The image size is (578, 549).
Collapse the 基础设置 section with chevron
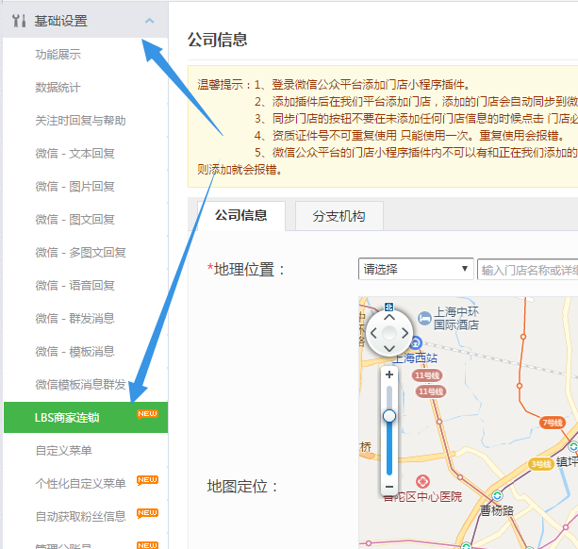click(149, 21)
